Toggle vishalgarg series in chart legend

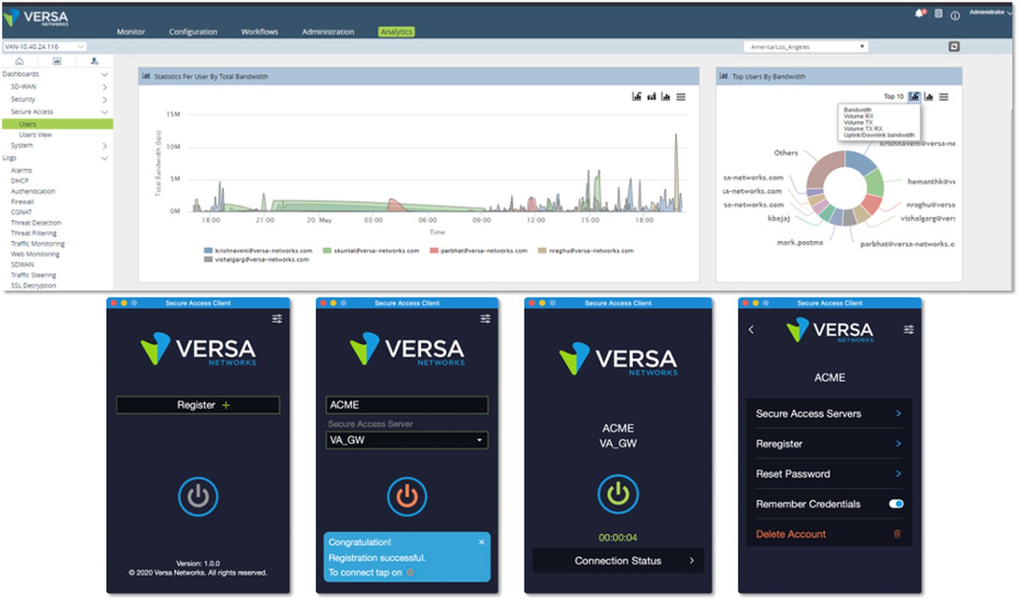(257, 260)
